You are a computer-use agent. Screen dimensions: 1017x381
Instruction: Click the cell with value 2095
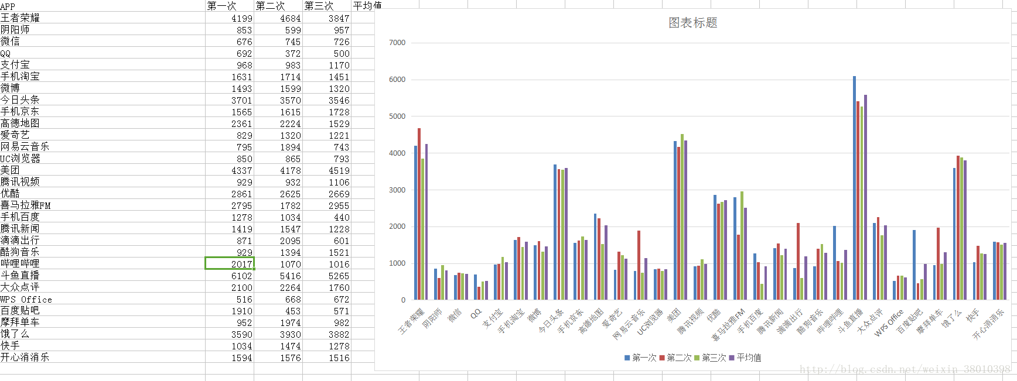pyautogui.click(x=278, y=241)
